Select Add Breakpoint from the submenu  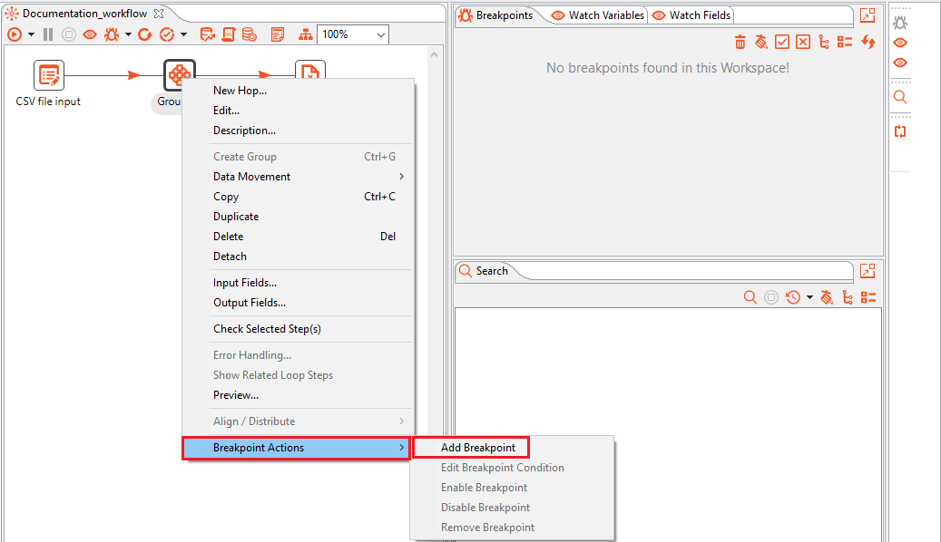coord(477,448)
